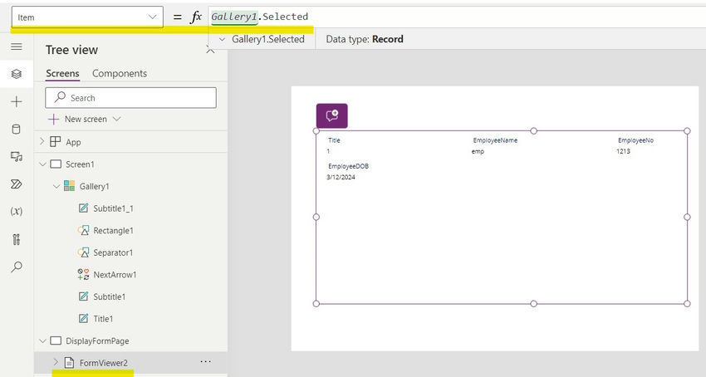Screen dimensions: 706x377
Task: Select the EmployeeNo field label
Action: pyautogui.click(x=635, y=140)
